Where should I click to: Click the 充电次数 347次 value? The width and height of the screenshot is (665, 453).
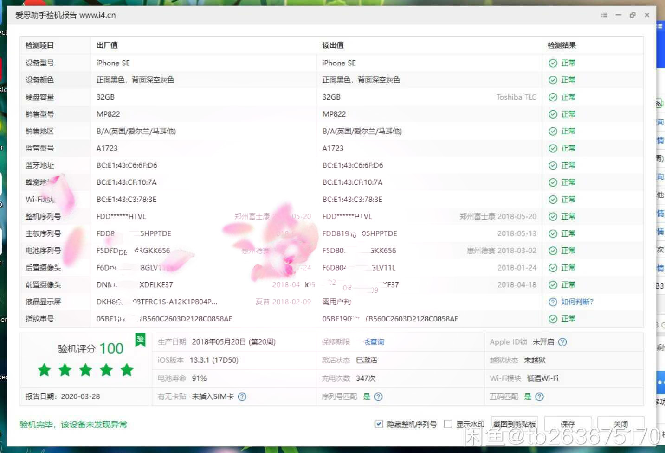click(366, 378)
